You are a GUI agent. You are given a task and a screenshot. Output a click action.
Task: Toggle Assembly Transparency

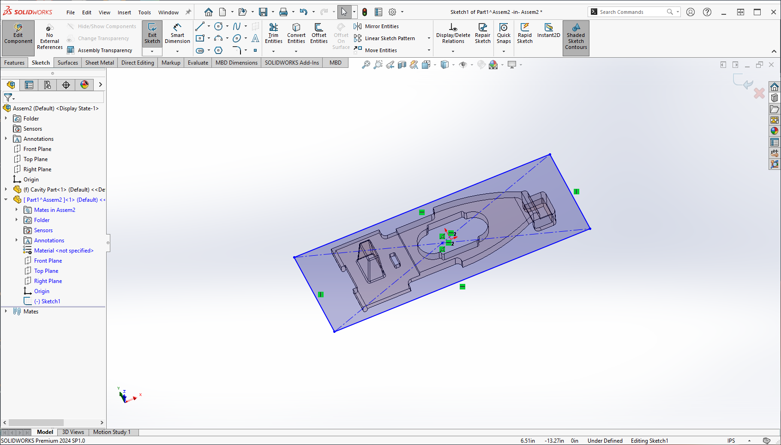(99, 50)
